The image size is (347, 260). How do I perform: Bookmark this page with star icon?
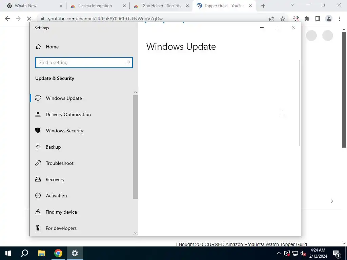[x=283, y=19]
